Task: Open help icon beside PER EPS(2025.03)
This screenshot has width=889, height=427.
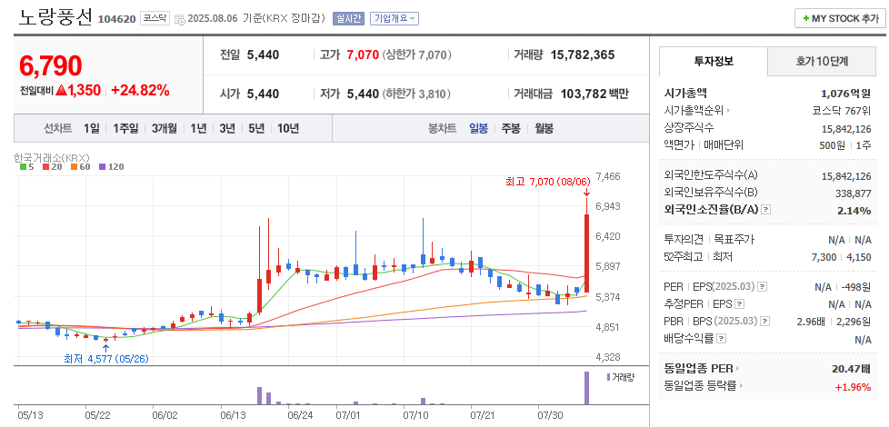Action: [763, 287]
